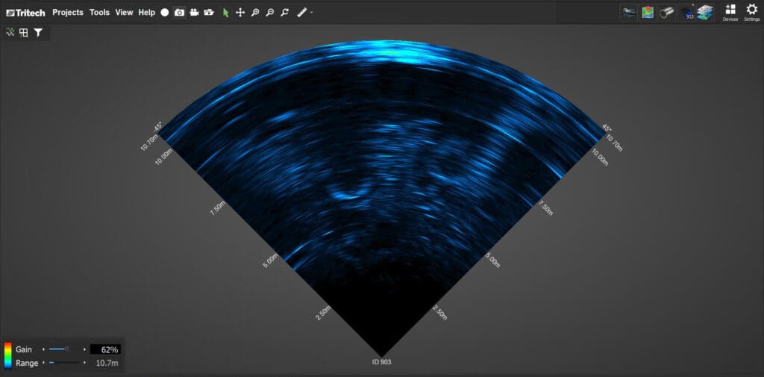Toggle the grid layout view icon
This screenshot has width=764, height=377.
pos(24,33)
